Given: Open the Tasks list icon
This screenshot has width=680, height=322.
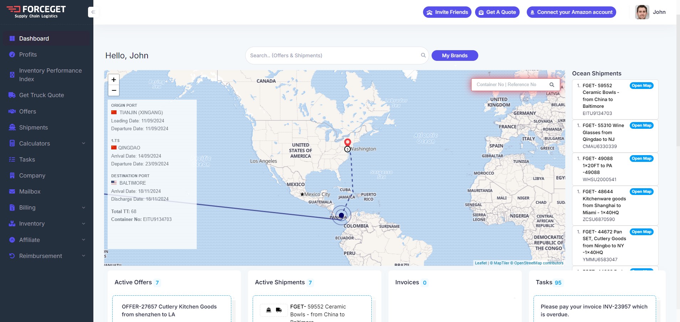Looking at the screenshot, I should pyautogui.click(x=12, y=159).
